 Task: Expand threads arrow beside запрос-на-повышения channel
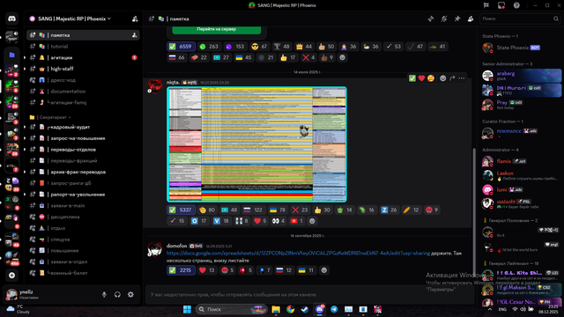coord(25,138)
